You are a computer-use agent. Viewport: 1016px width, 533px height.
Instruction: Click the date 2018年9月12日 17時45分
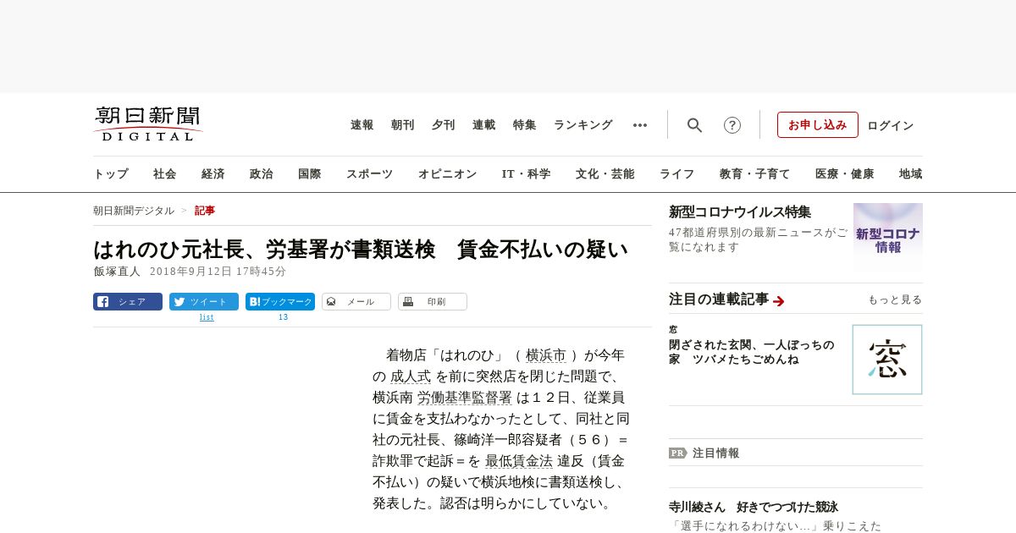[x=218, y=272]
